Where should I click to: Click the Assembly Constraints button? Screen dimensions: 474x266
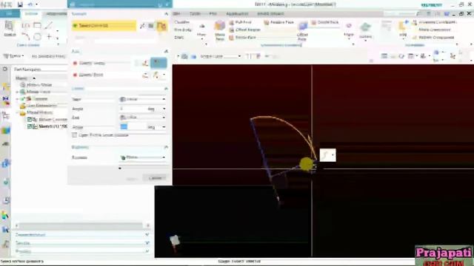pyautogui.click(x=435, y=22)
